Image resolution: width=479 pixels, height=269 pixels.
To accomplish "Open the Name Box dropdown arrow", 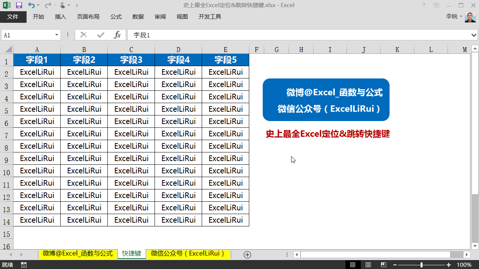I will [x=57, y=35].
